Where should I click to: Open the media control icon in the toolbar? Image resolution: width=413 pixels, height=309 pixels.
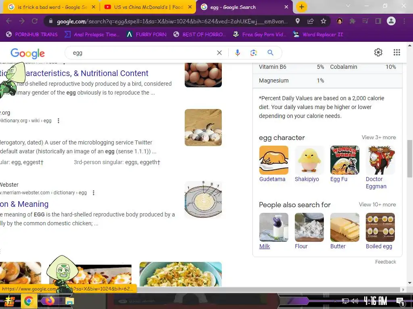click(365, 21)
